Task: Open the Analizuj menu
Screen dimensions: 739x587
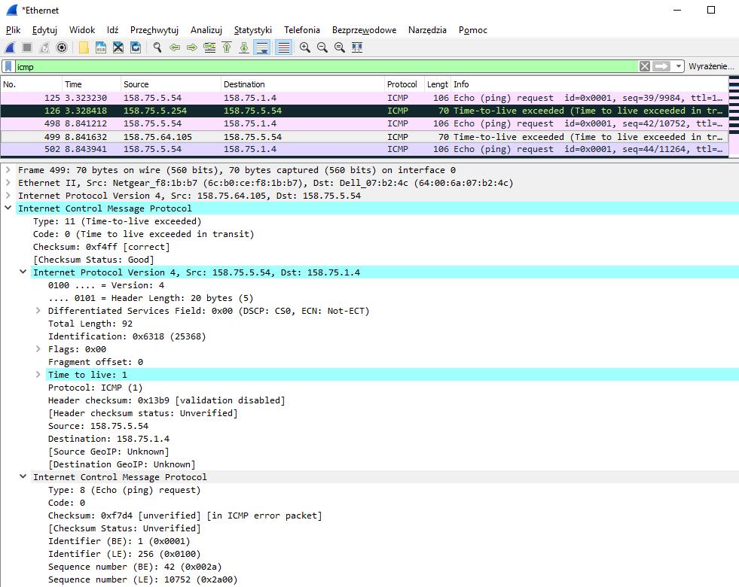Action: click(206, 30)
